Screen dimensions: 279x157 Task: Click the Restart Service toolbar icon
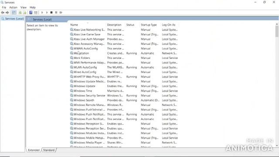[61, 13]
